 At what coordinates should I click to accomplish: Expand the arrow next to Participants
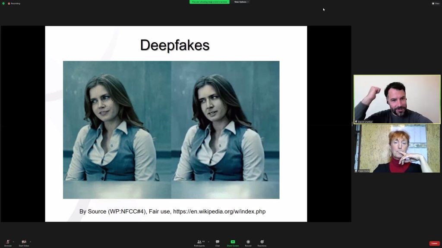(208, 242)
